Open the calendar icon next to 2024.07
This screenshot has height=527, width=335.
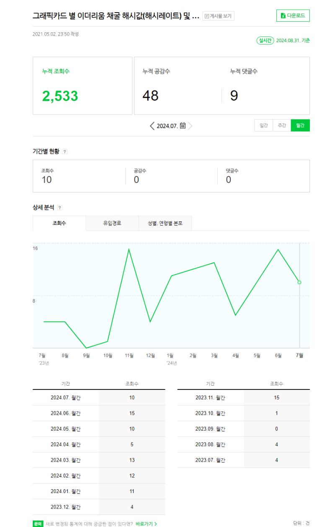183,125
